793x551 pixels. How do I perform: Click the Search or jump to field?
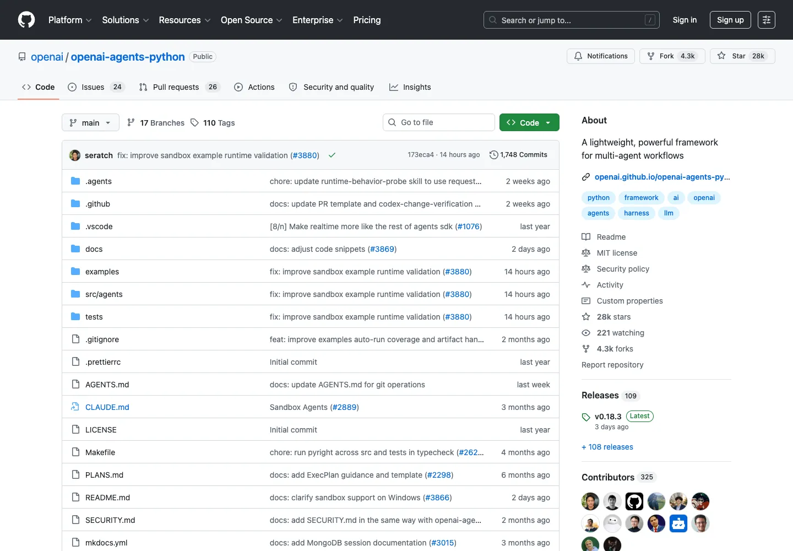coord(572,20)
